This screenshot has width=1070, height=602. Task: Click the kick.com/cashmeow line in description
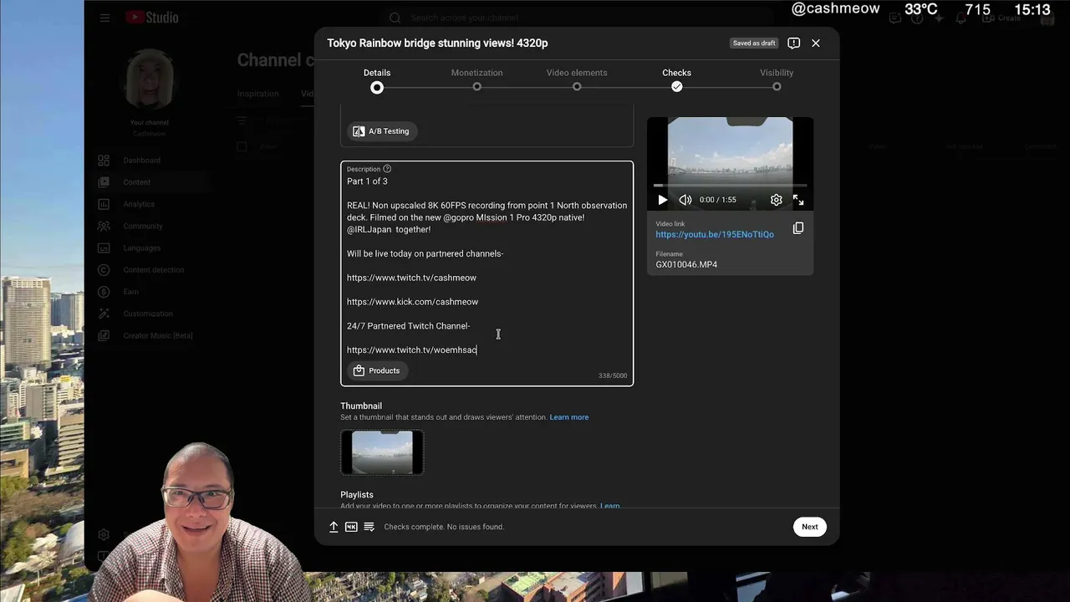pyautogui.click(x=412, y=302)
